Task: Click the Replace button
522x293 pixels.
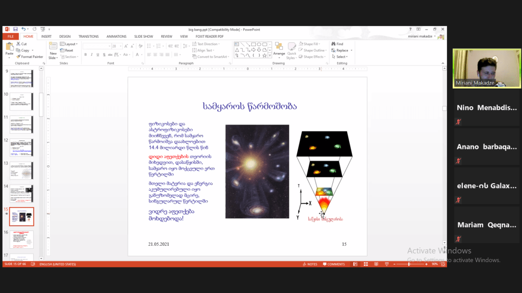Action: click(x=342, y=50)
